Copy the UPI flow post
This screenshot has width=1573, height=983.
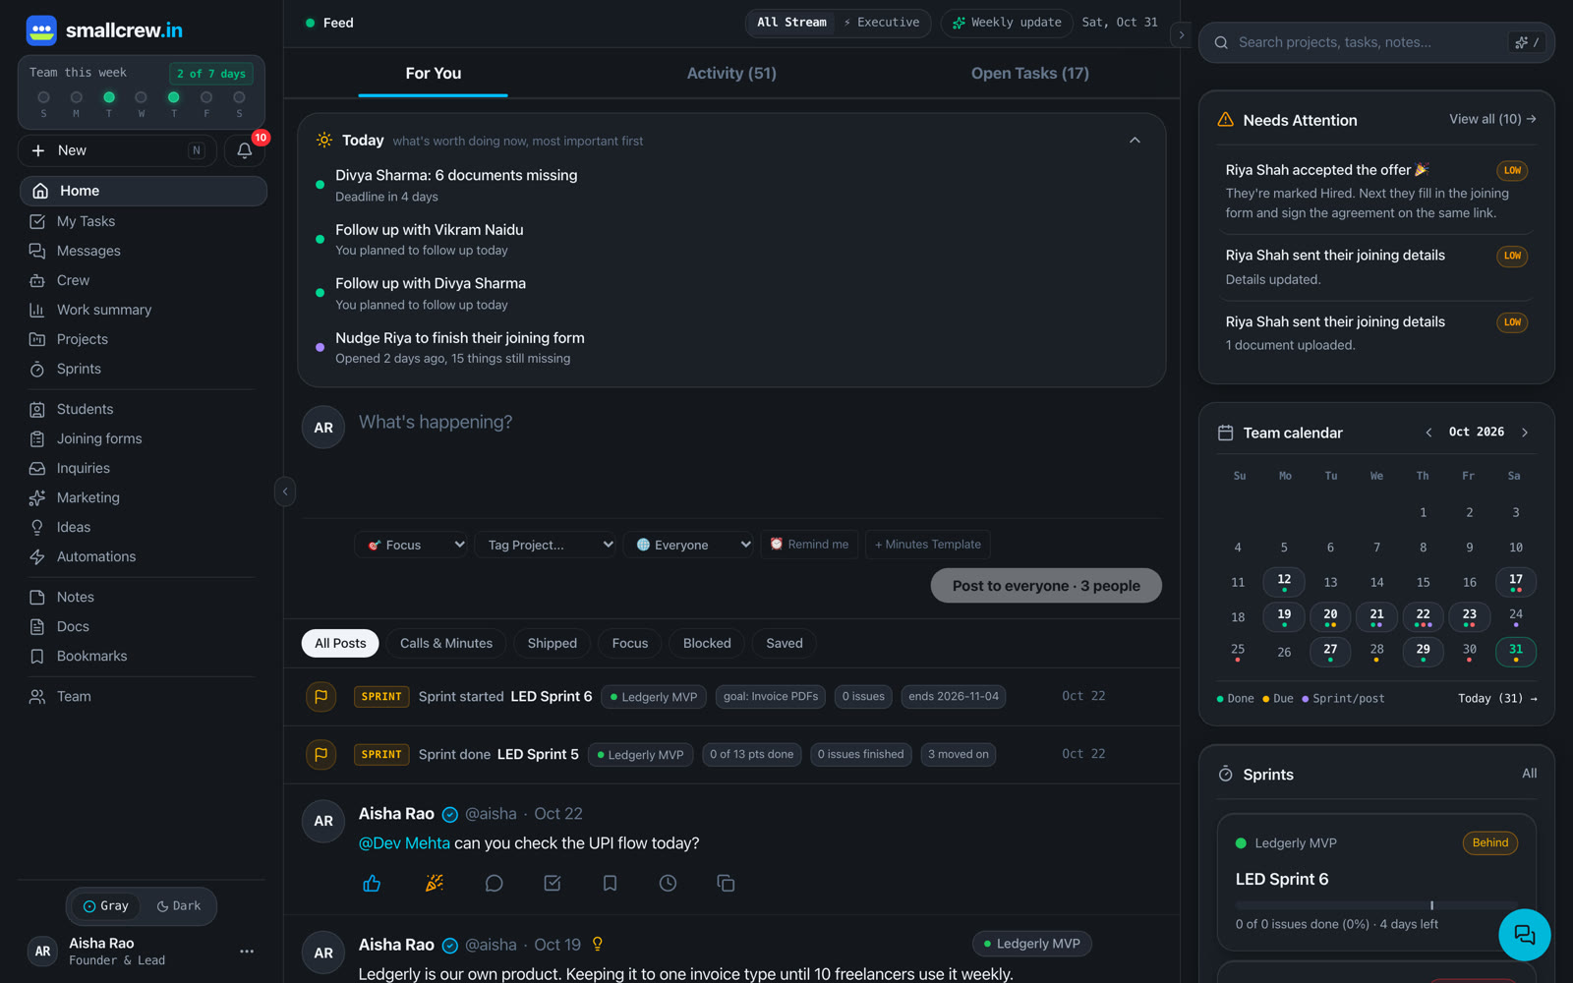click(726, 884)
